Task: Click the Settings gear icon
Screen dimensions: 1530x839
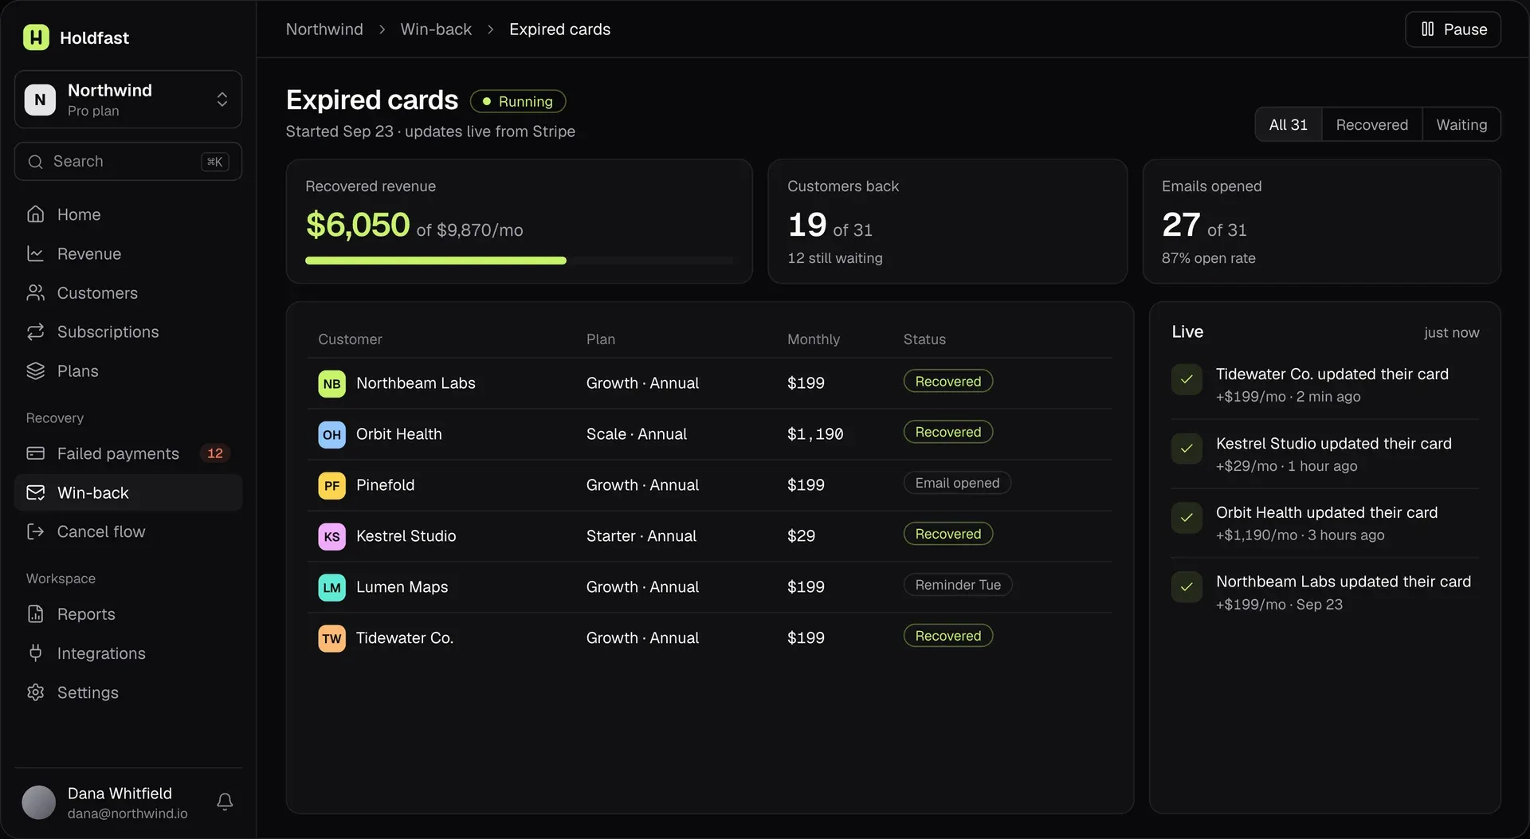Action: tap(35, 692)
